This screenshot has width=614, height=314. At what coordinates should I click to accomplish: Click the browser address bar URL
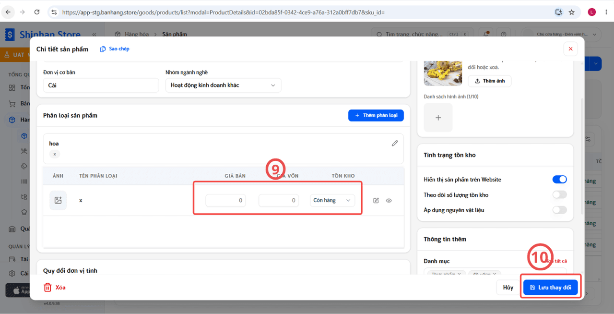(224, 12)
